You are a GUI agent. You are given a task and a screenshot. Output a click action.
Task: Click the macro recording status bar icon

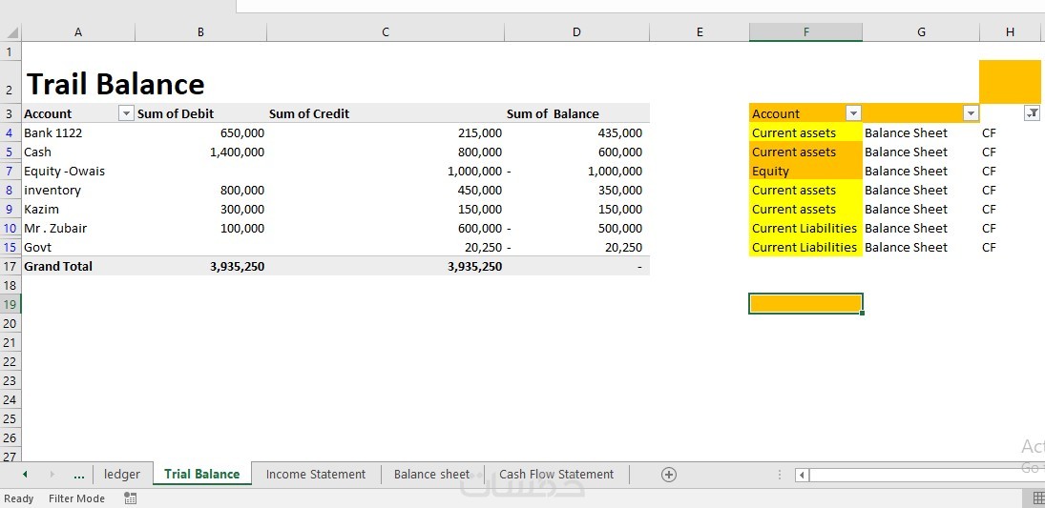tap(131, 498)
